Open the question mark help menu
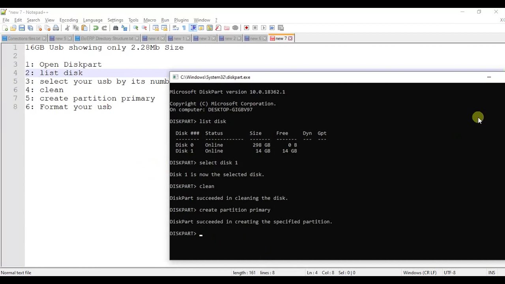 [216, 20]
